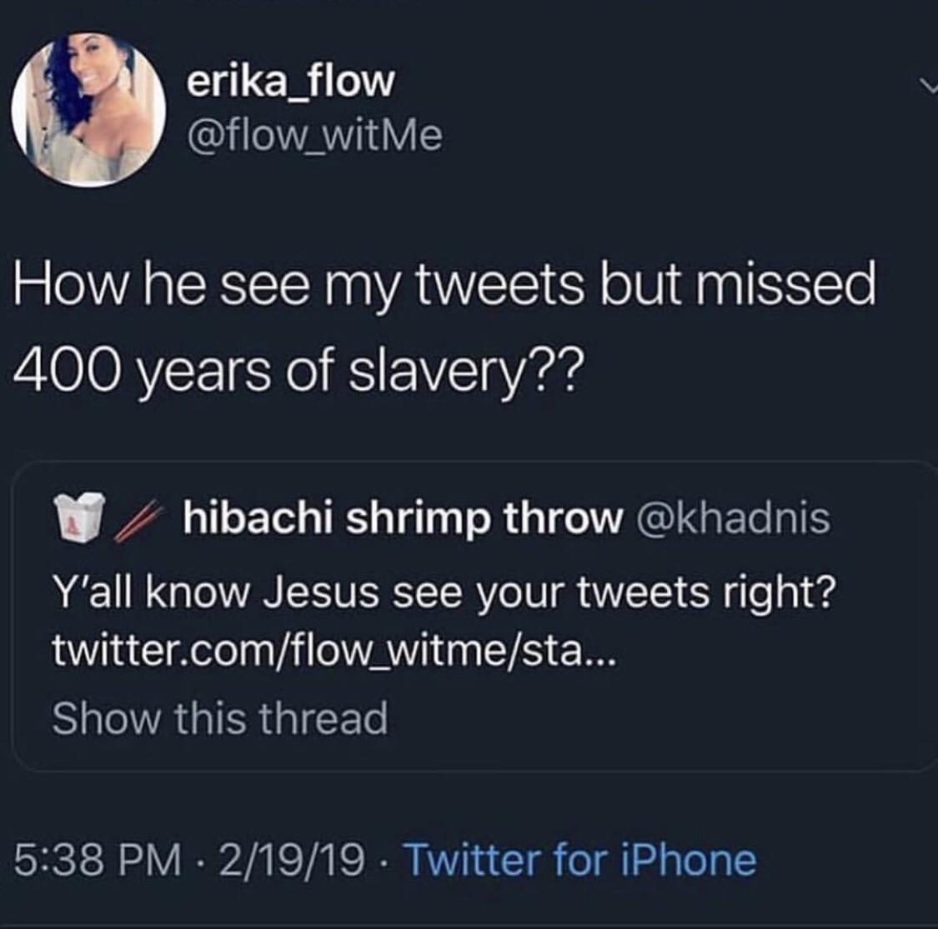This screenshot has height=929, width=938.
Task: Open the @flow_witMe handle
Action: 315,135
